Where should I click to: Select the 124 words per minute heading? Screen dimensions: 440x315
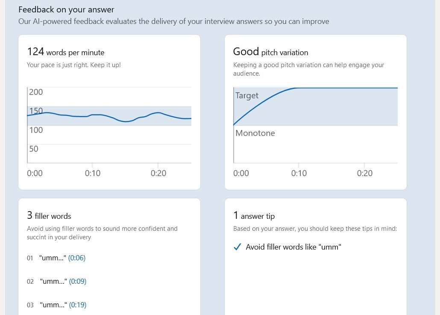tap(65, 52)
